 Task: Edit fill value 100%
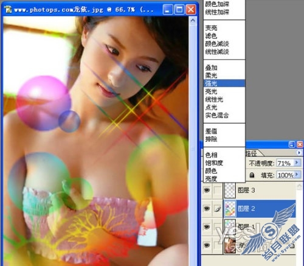[x=285, y=175]
